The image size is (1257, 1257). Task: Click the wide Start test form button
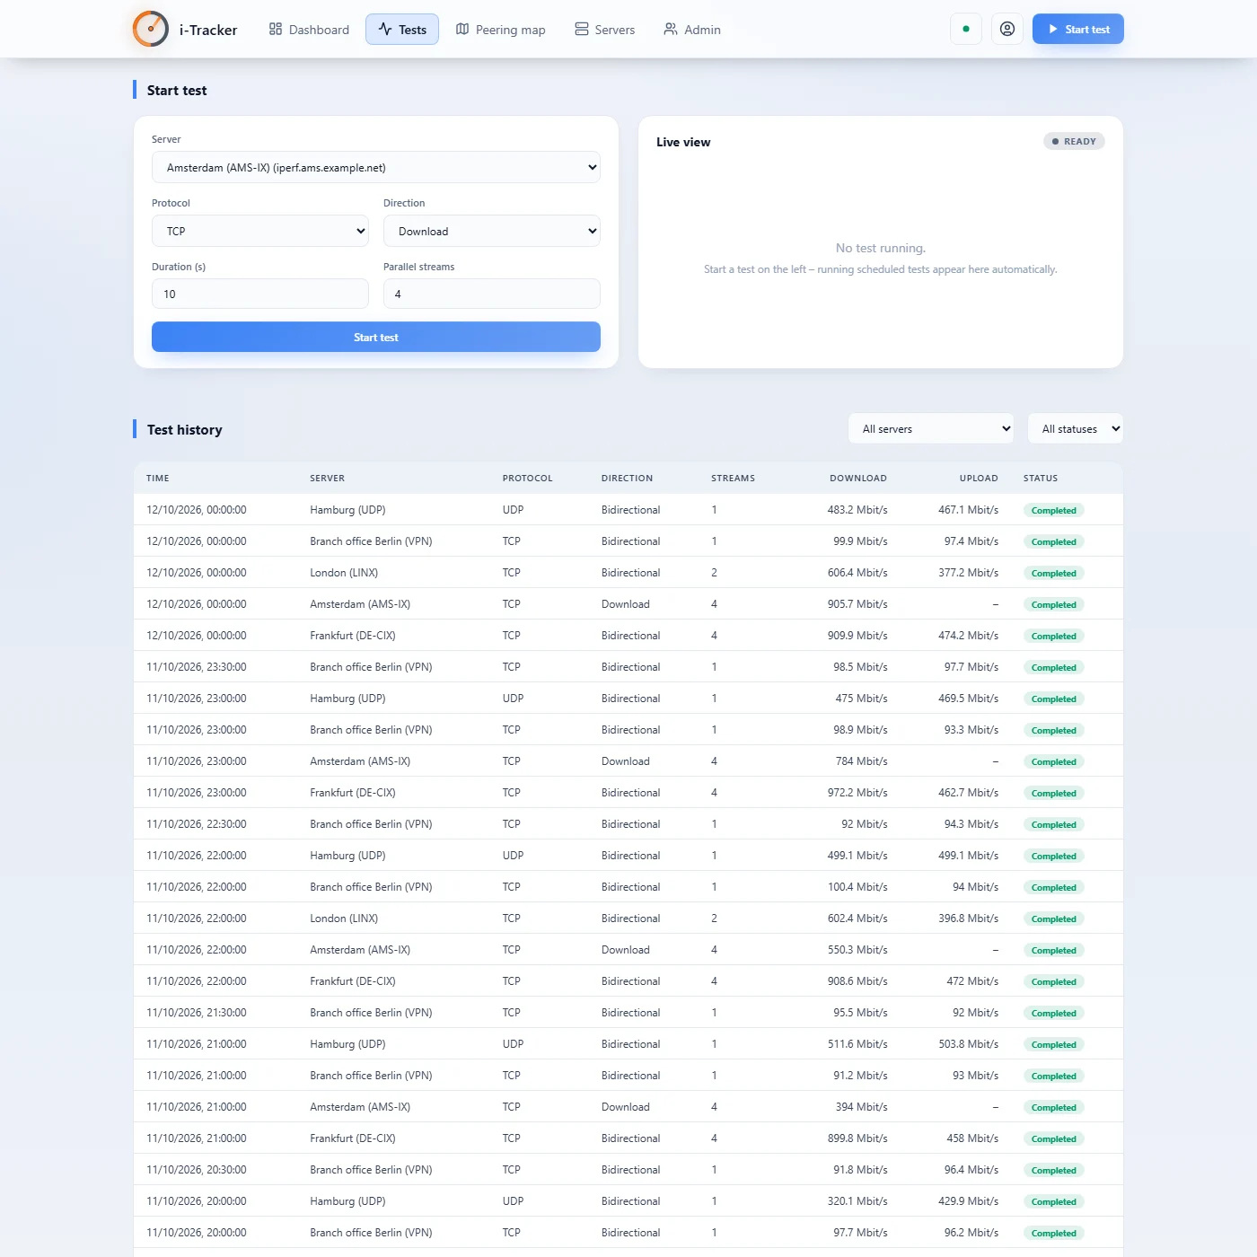376,337
